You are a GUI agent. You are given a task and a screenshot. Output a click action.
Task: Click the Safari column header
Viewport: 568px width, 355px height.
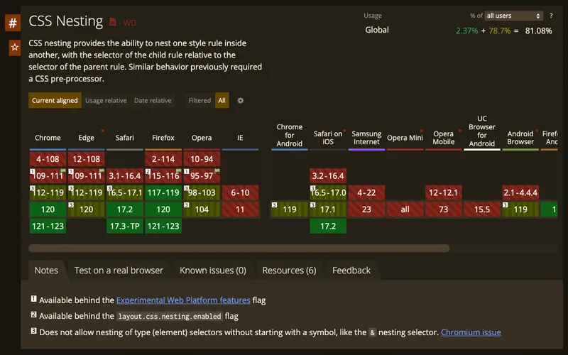coord(125,138)
